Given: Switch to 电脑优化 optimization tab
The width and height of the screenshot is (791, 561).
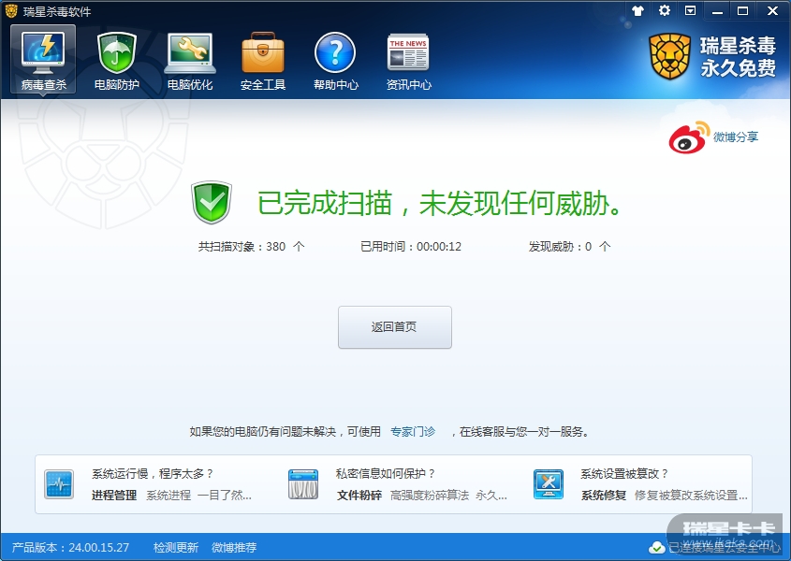Looking at the screenshot, I should (x=190, y=61).
